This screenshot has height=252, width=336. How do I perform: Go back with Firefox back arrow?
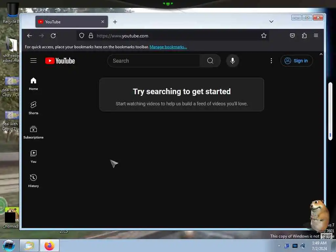point(30,36)
